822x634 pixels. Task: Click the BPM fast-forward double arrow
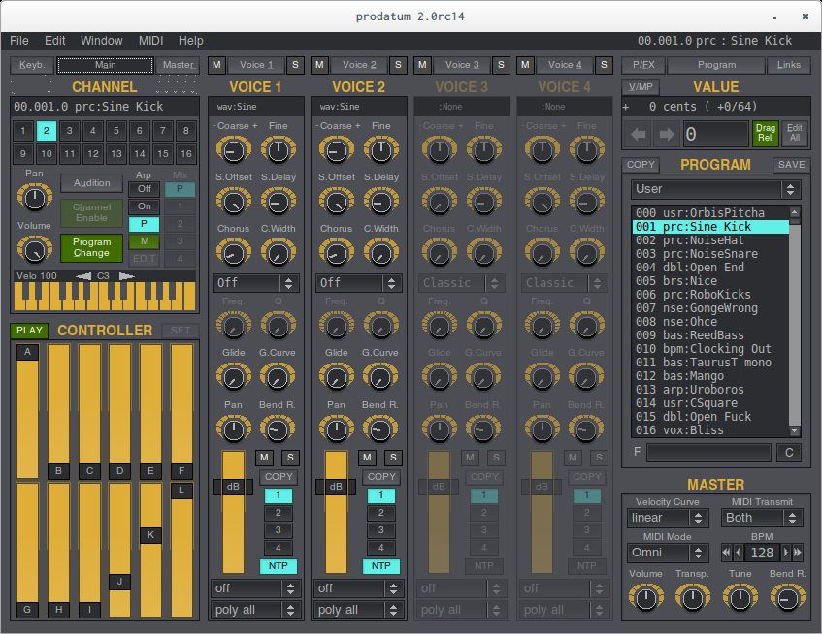pyautogui.click(x=798, y=553)
